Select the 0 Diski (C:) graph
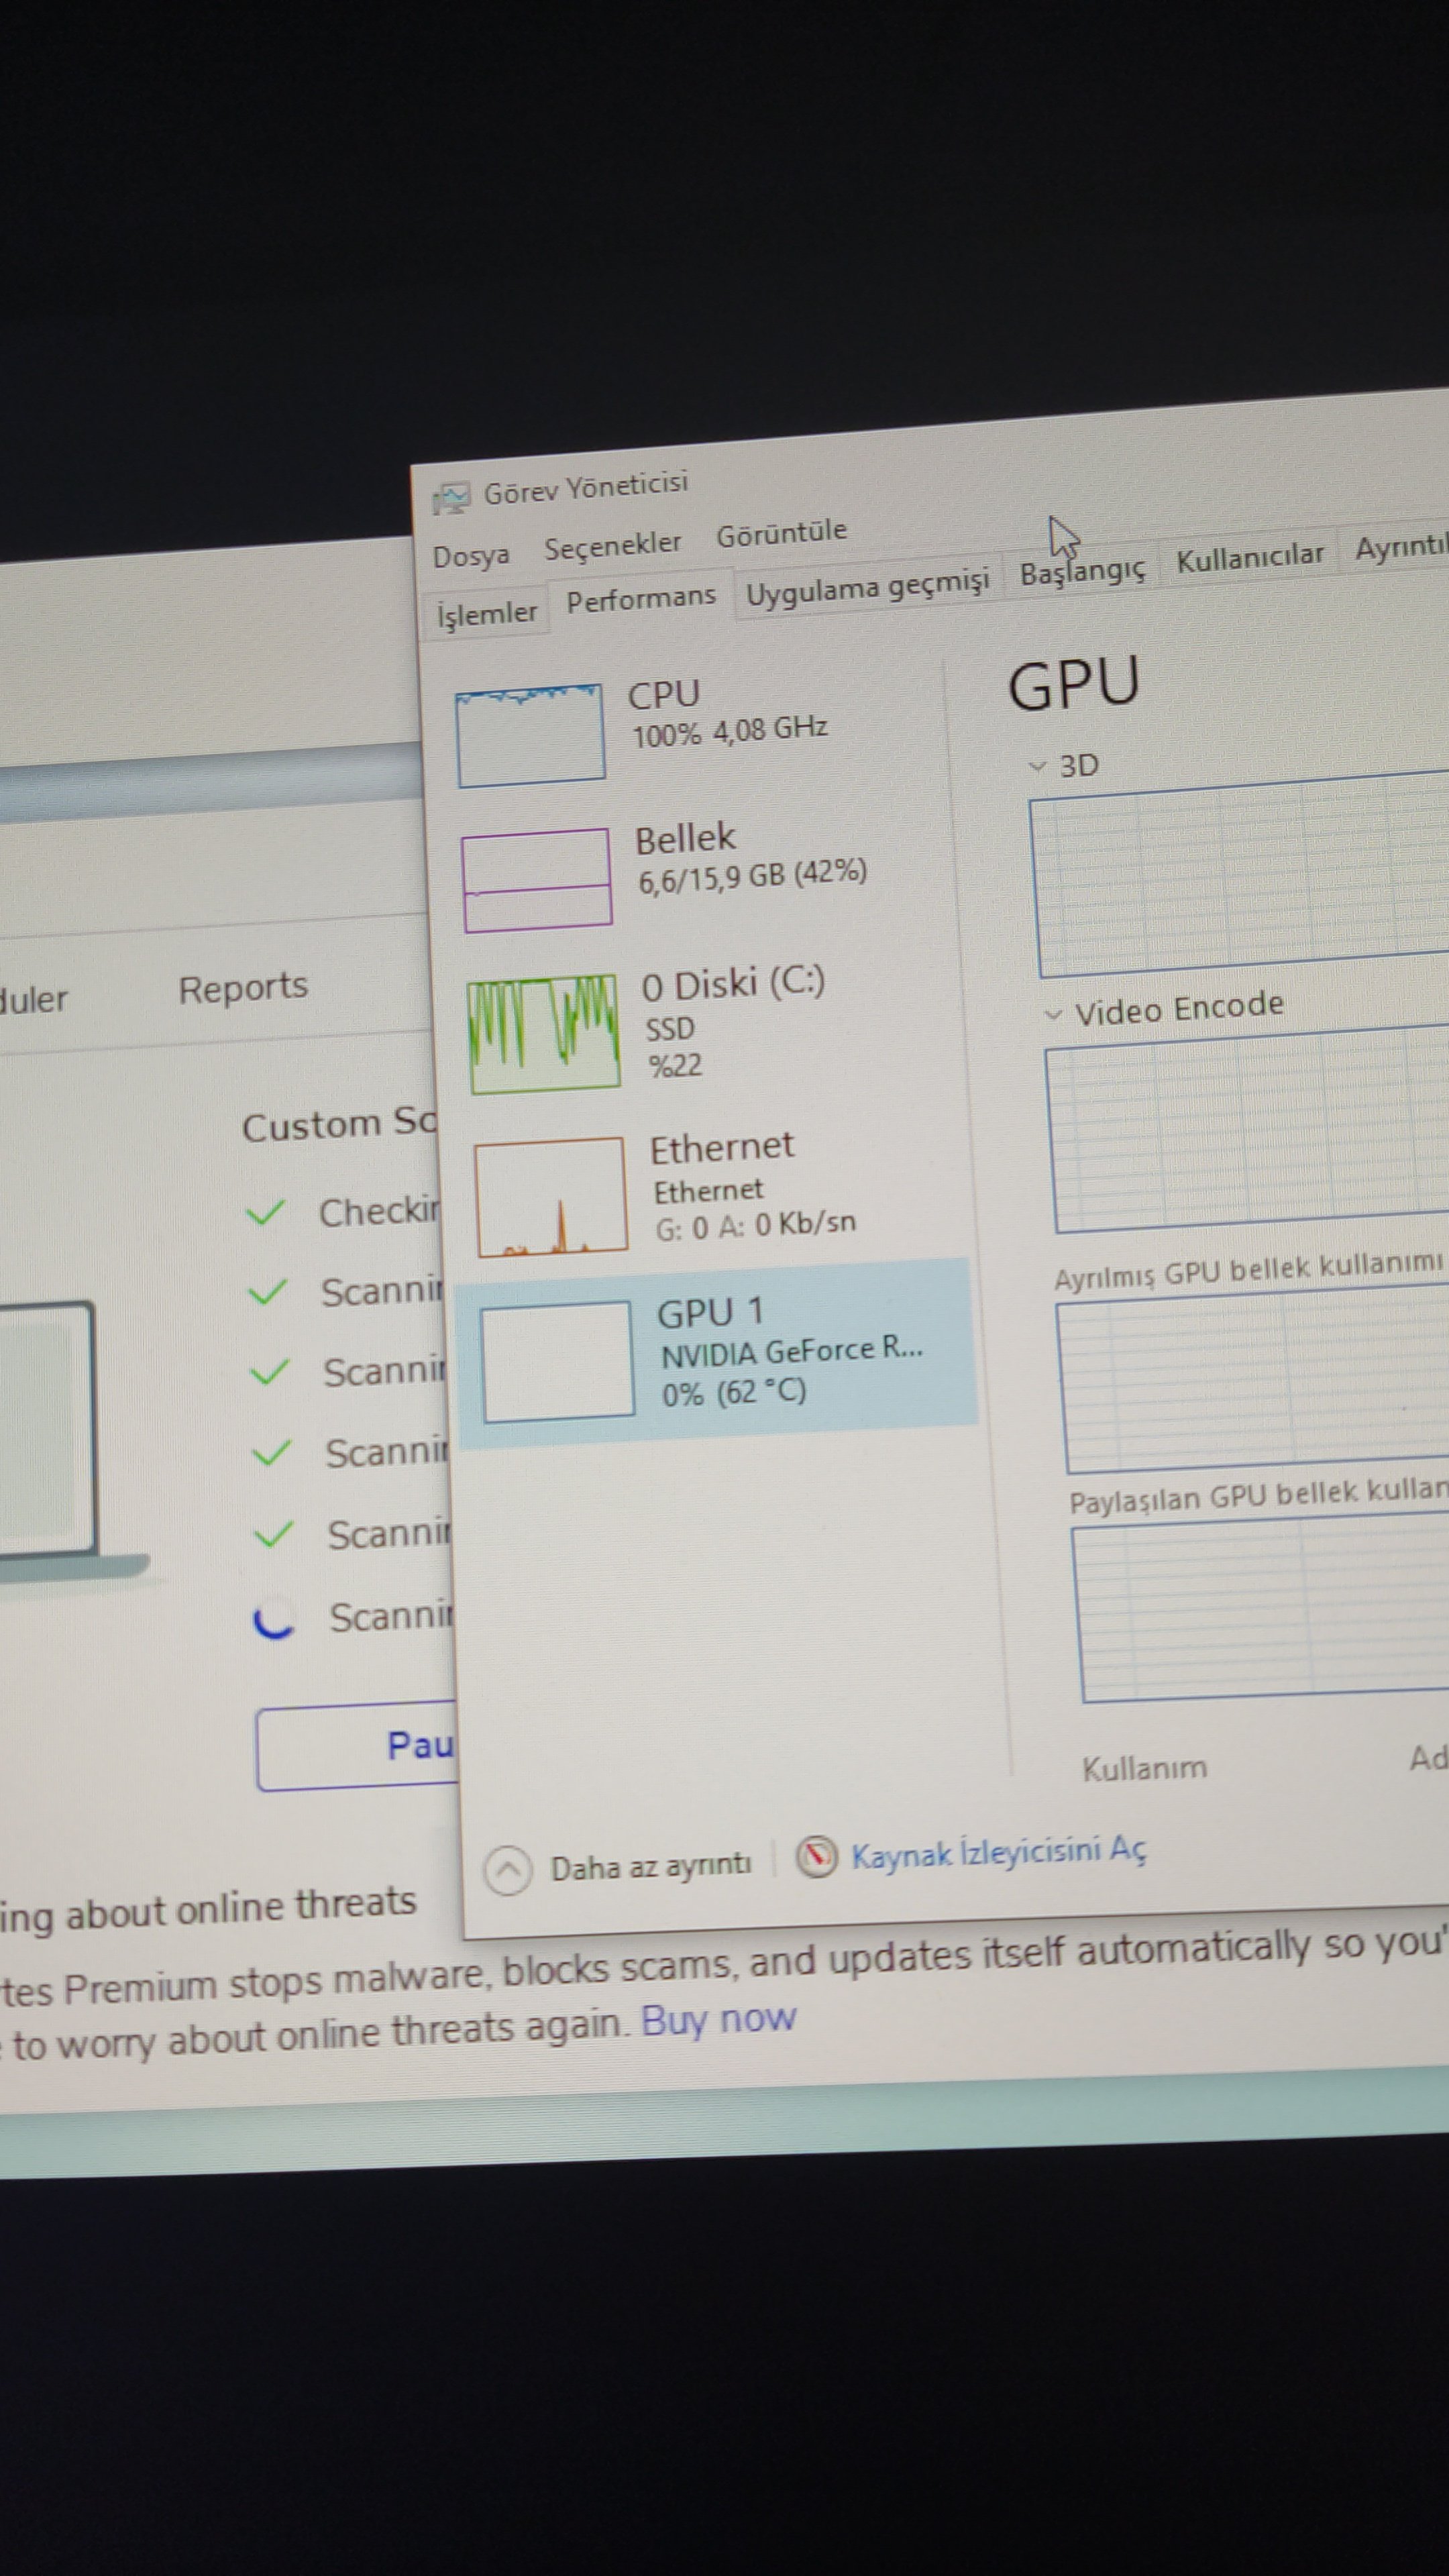1449x2576 pixels. [x=544, y=1034]
